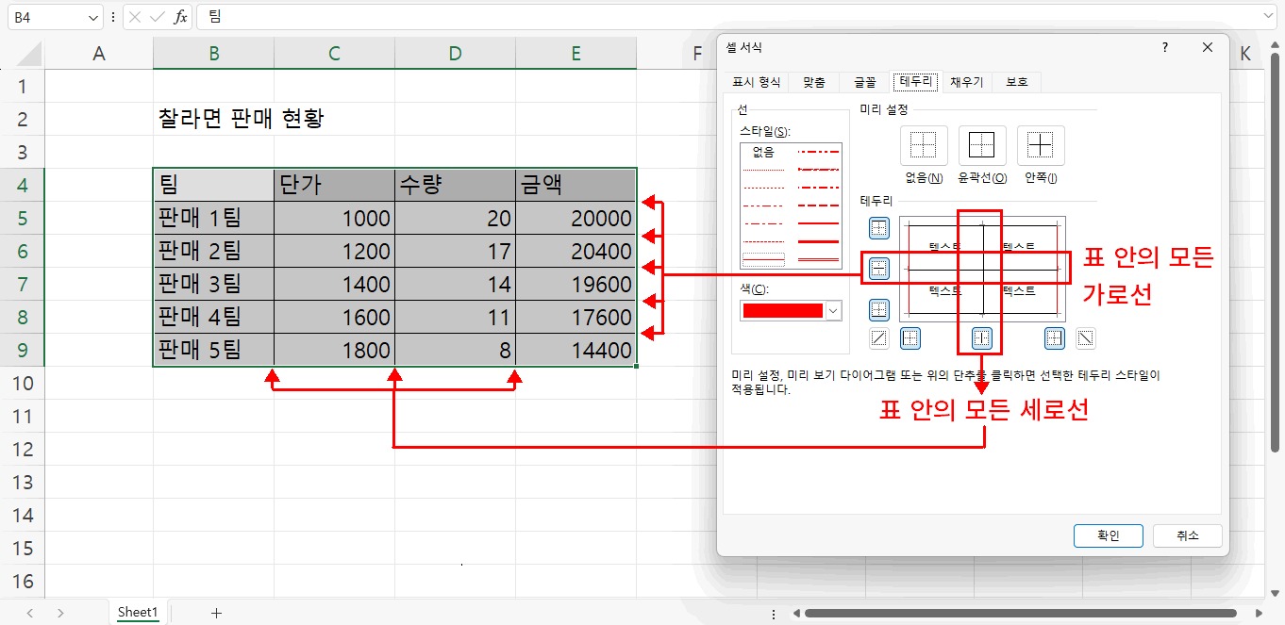Screen dimensions: 1285x625
Task: Switch to the 채우기 tab
Action: [x=967, y=82]
